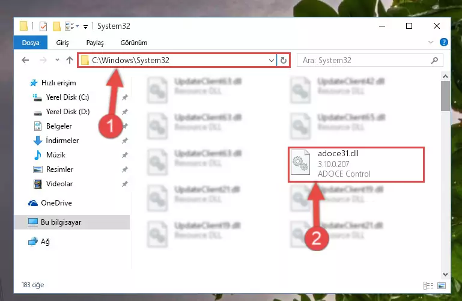The image size is (462, 301).
Task: Expand the address bar history dropdown
Action: pos(272,60)
